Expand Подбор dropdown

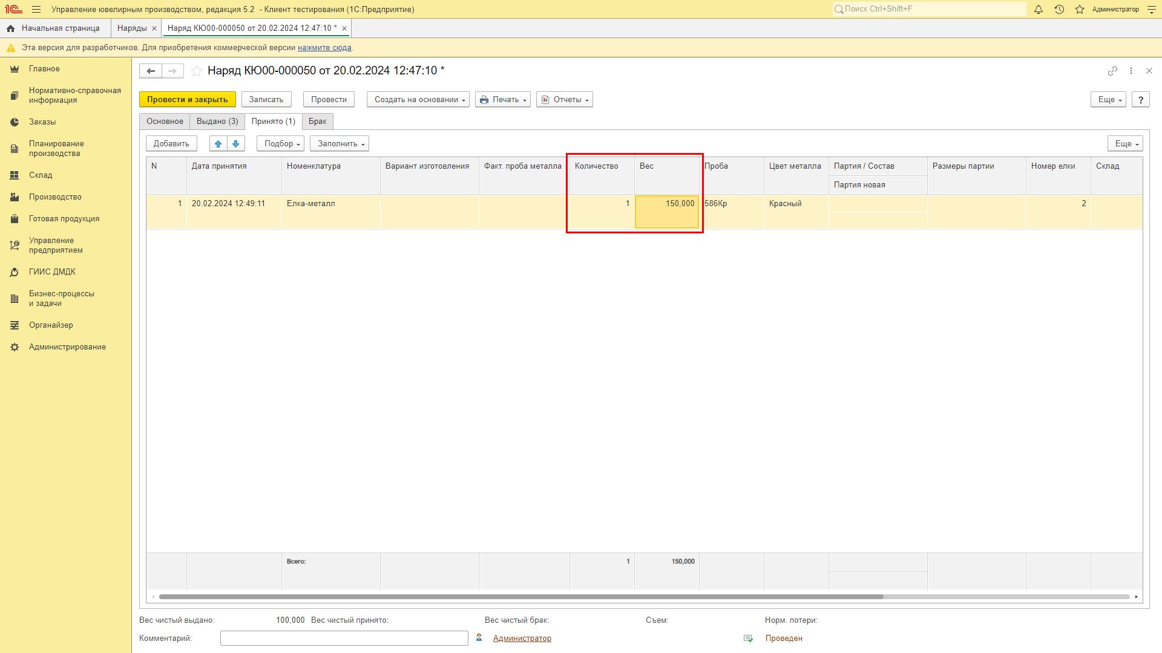[x=280, y=144]
